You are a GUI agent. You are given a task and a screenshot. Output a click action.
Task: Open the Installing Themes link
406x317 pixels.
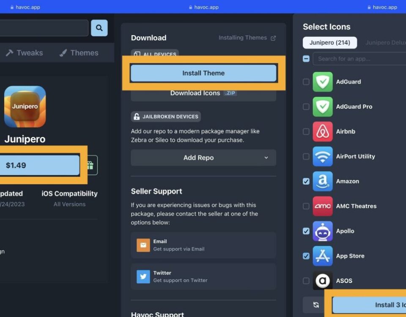coord(247,38)
